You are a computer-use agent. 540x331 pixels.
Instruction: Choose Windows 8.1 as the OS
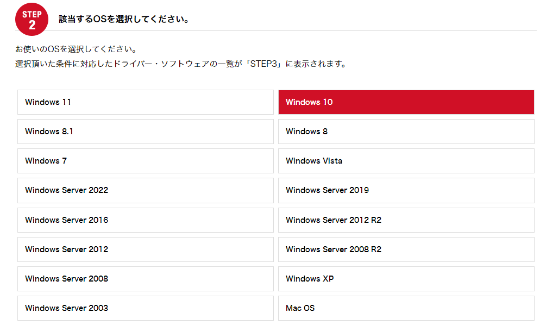click(145, 132)
